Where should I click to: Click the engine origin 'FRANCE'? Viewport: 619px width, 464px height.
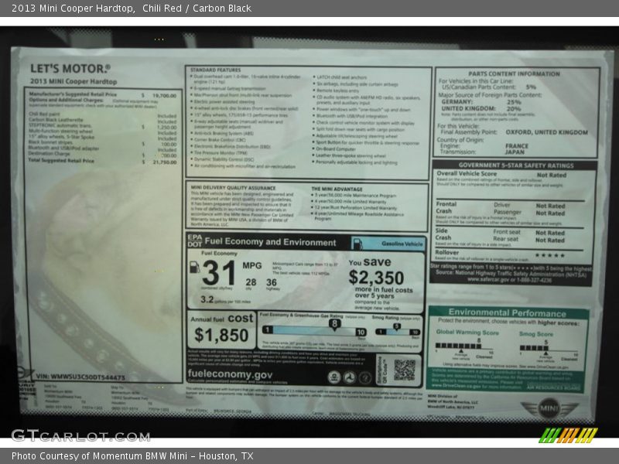517,146
